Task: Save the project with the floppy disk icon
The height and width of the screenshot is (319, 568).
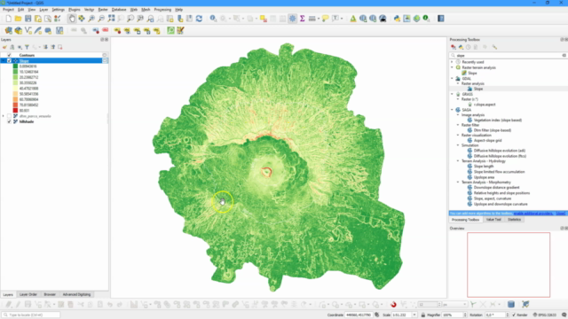Action: pos(28,19)
